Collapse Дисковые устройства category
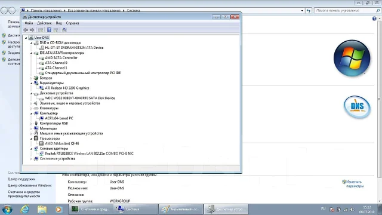 [x=32, y=93]
